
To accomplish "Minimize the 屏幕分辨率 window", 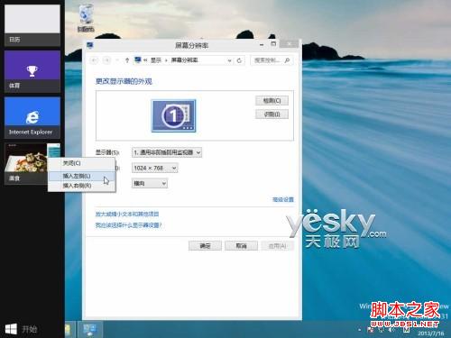I will coord(262,44).
